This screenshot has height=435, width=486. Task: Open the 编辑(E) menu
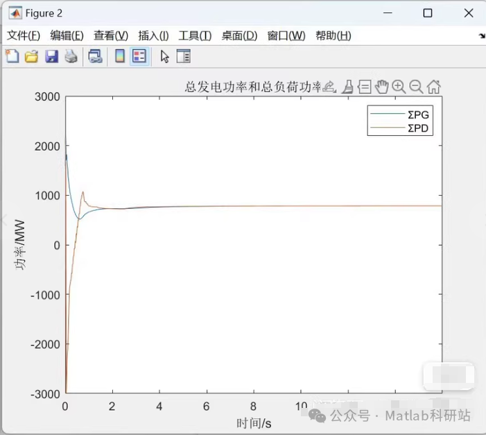click(x=67, y=35)
